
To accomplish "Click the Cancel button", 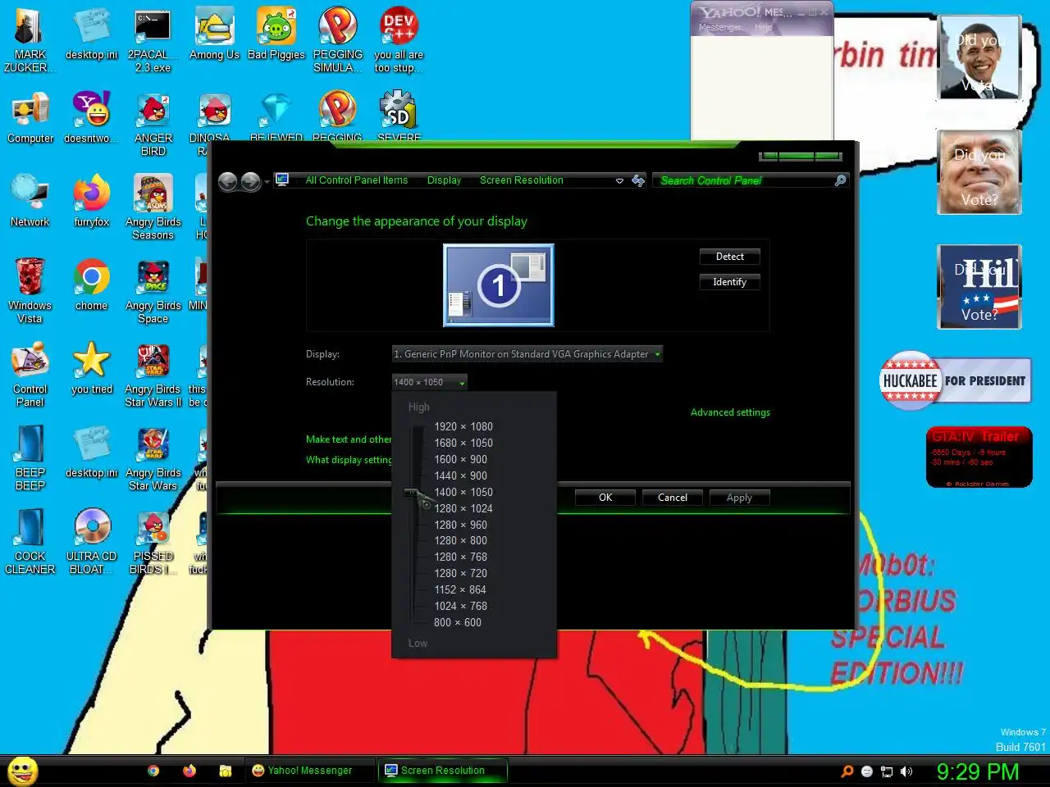I will [x=673, y=498].
